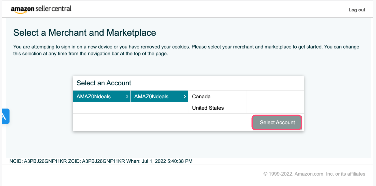
Task: Click the Amazon Seller Central logo
Action: 41,9
